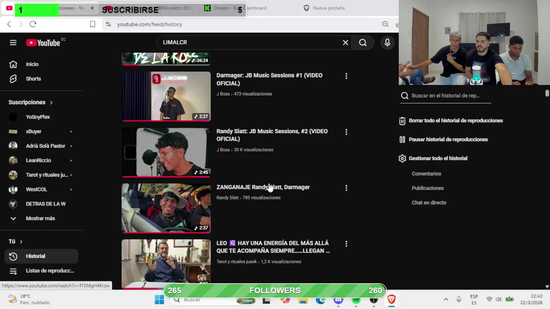Open Listas de reproducción in sidebar
The height and width of the screenshot is (309, 550).
(x=41, y=271)
